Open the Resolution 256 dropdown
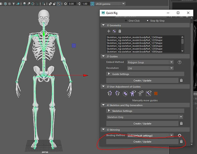The height and width of the screenshot is (154, 197). coord(150,68)
